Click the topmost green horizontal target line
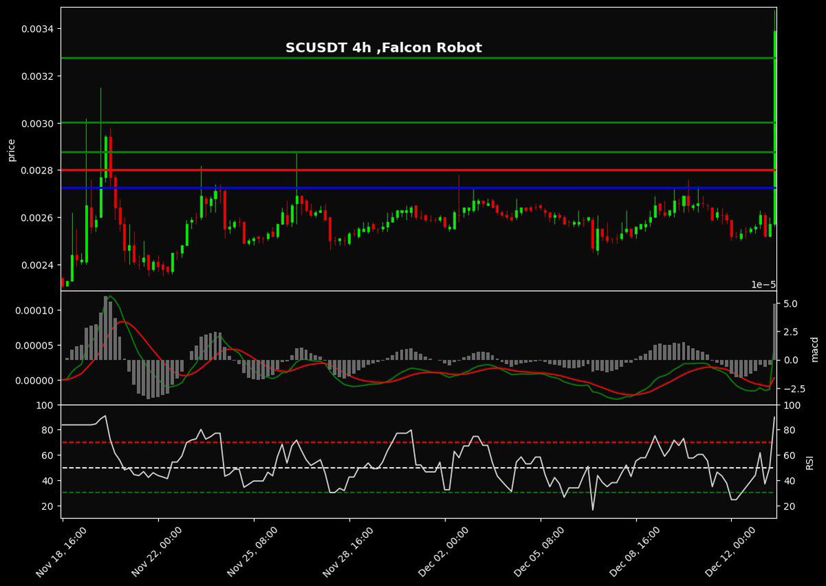The width and height of the screenshot is (826, 586). (419, 58)
